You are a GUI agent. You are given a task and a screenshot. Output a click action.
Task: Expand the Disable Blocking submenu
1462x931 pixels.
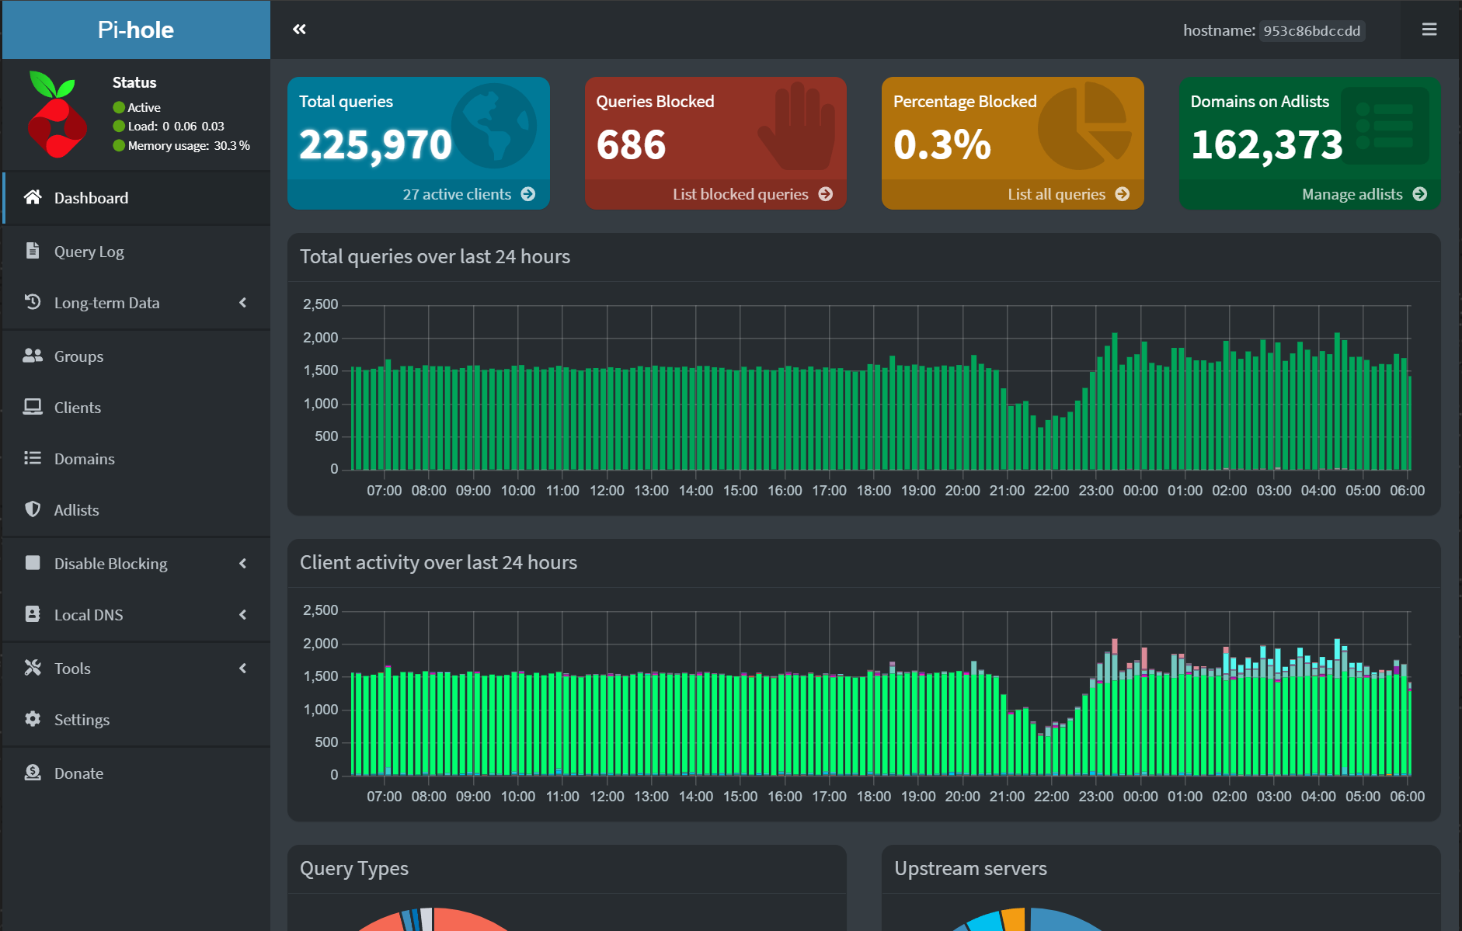click(x=243, y=563)
